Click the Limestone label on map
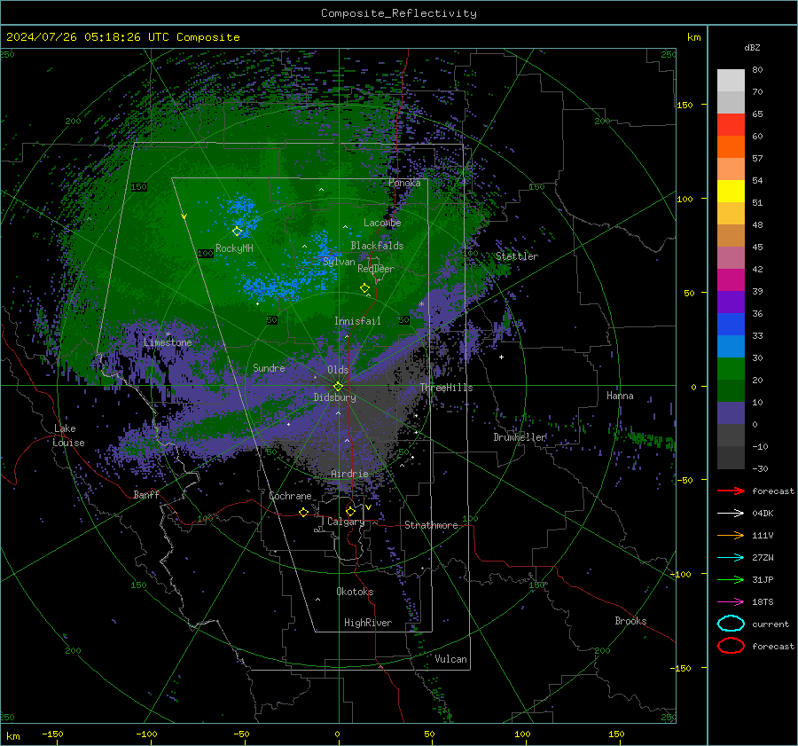Screen dimensions: 798x746 [x=168, y=342]
